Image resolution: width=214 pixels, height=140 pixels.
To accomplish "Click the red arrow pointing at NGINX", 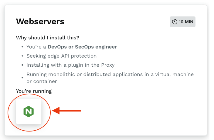I will coord(67,111).
